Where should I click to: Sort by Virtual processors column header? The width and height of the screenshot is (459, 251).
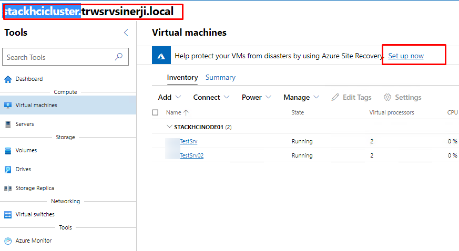tap(392, 112)
